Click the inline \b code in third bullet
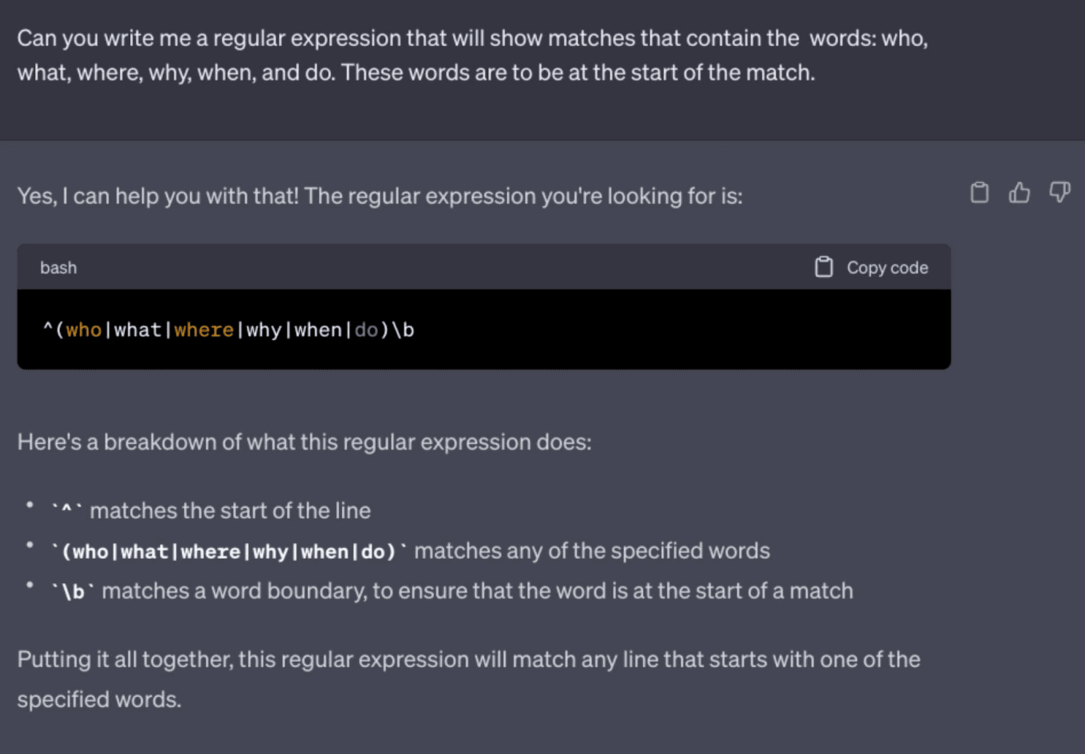 [73, 592]
